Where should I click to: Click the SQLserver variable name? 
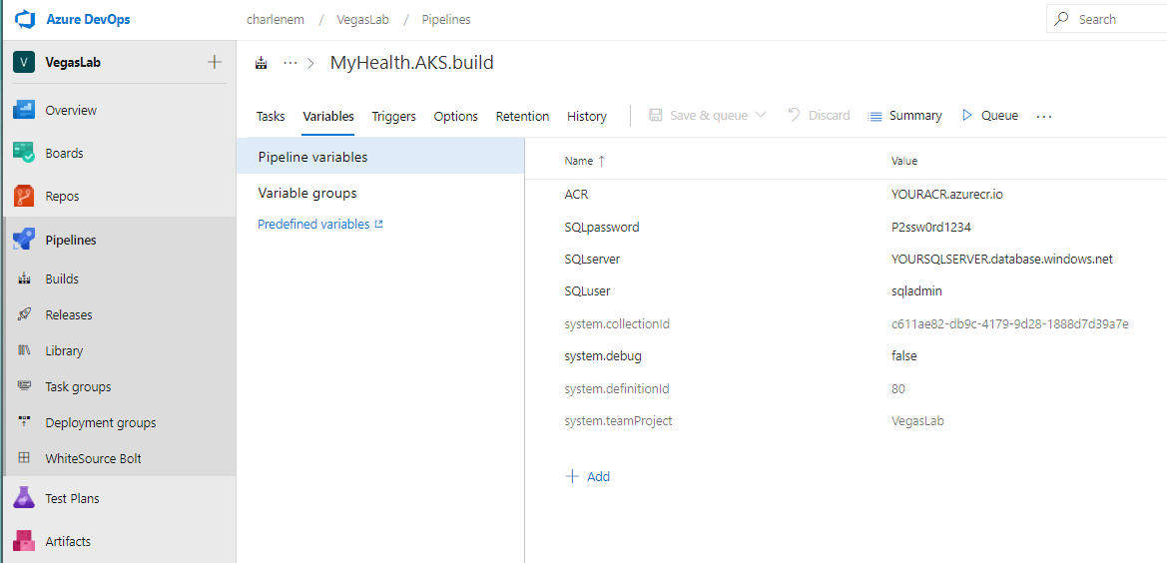pyautogui.click(x=592, y=259)
